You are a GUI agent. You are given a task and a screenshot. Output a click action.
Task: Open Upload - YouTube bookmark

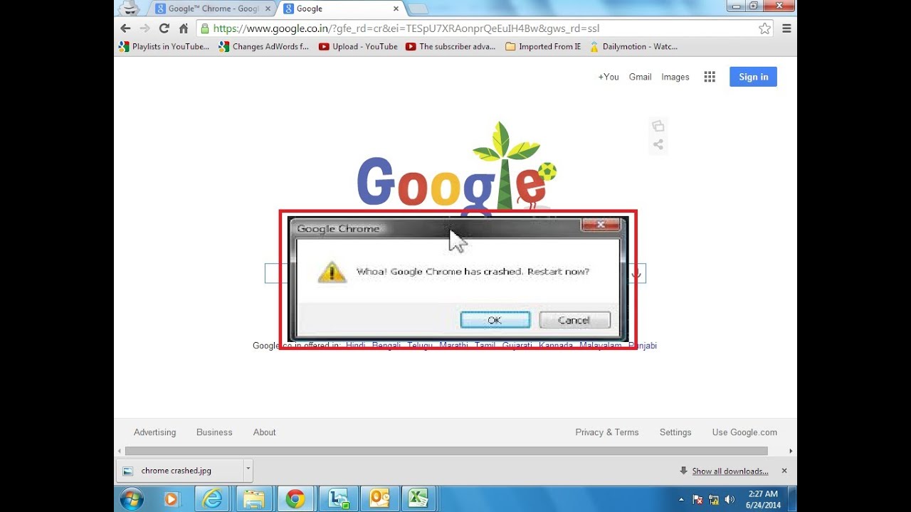358,46
